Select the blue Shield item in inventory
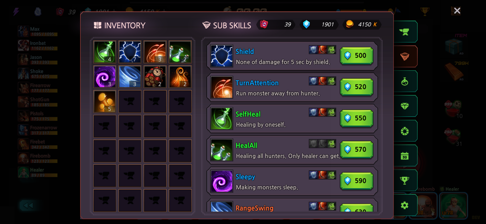The image size is (486, 224). [130, 52]
